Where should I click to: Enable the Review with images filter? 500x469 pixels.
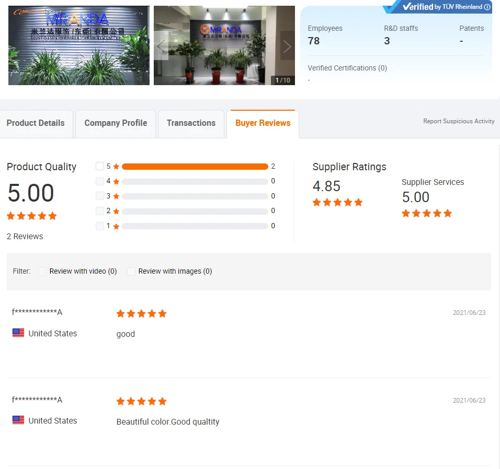[x=131, y=271]
